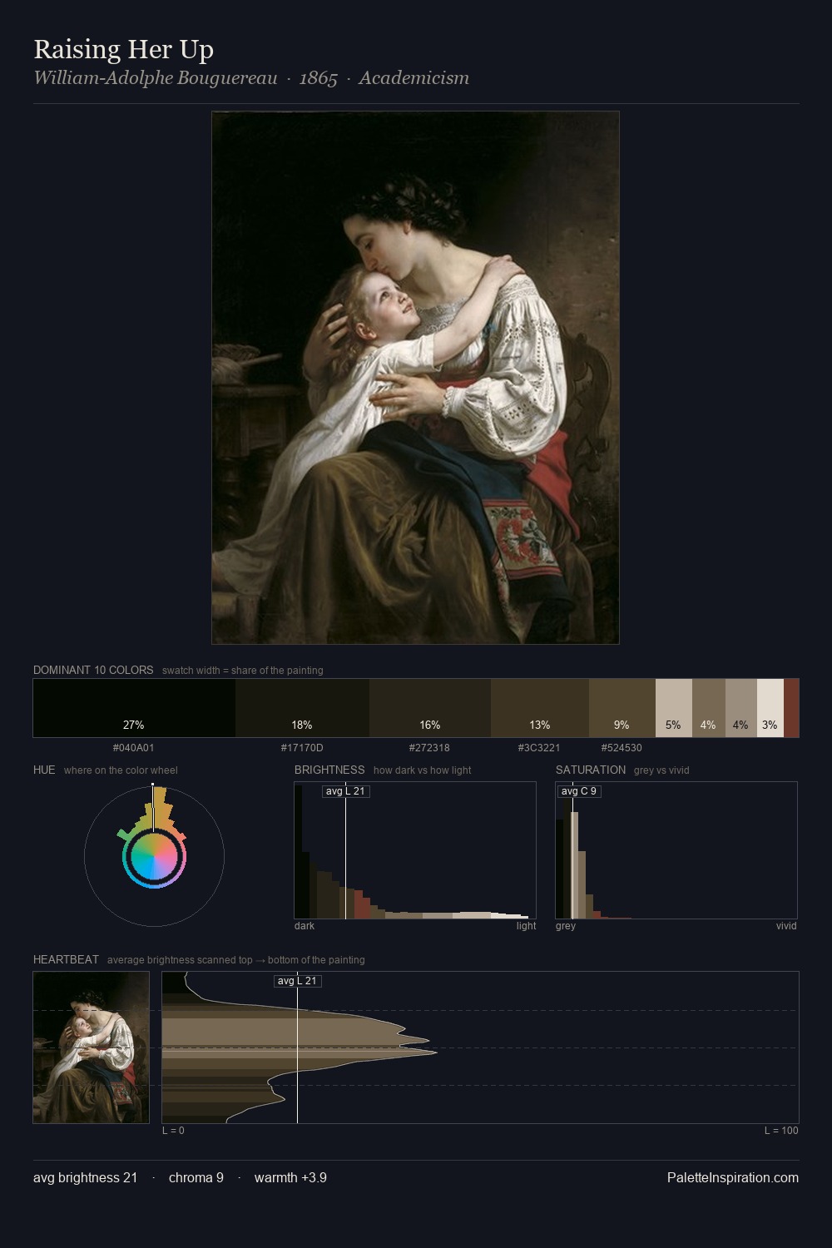Click hex code '#524530'
832x1248 pixels.
pos(622,747)
